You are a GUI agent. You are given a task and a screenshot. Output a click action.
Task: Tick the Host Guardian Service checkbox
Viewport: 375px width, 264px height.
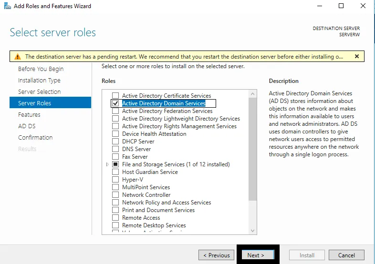coord(115,172)
